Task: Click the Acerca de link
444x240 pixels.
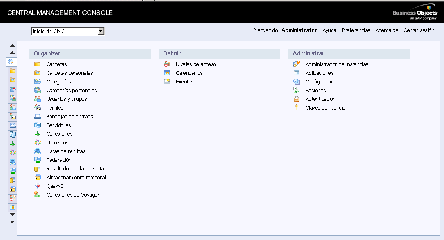Action: 387,30
